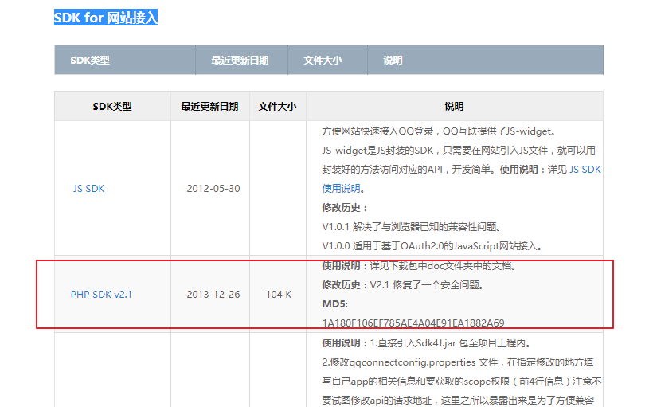Click '文件大小' in the gray-blue floating header bar
Screen dimensions: 653x407
[323, 61]
